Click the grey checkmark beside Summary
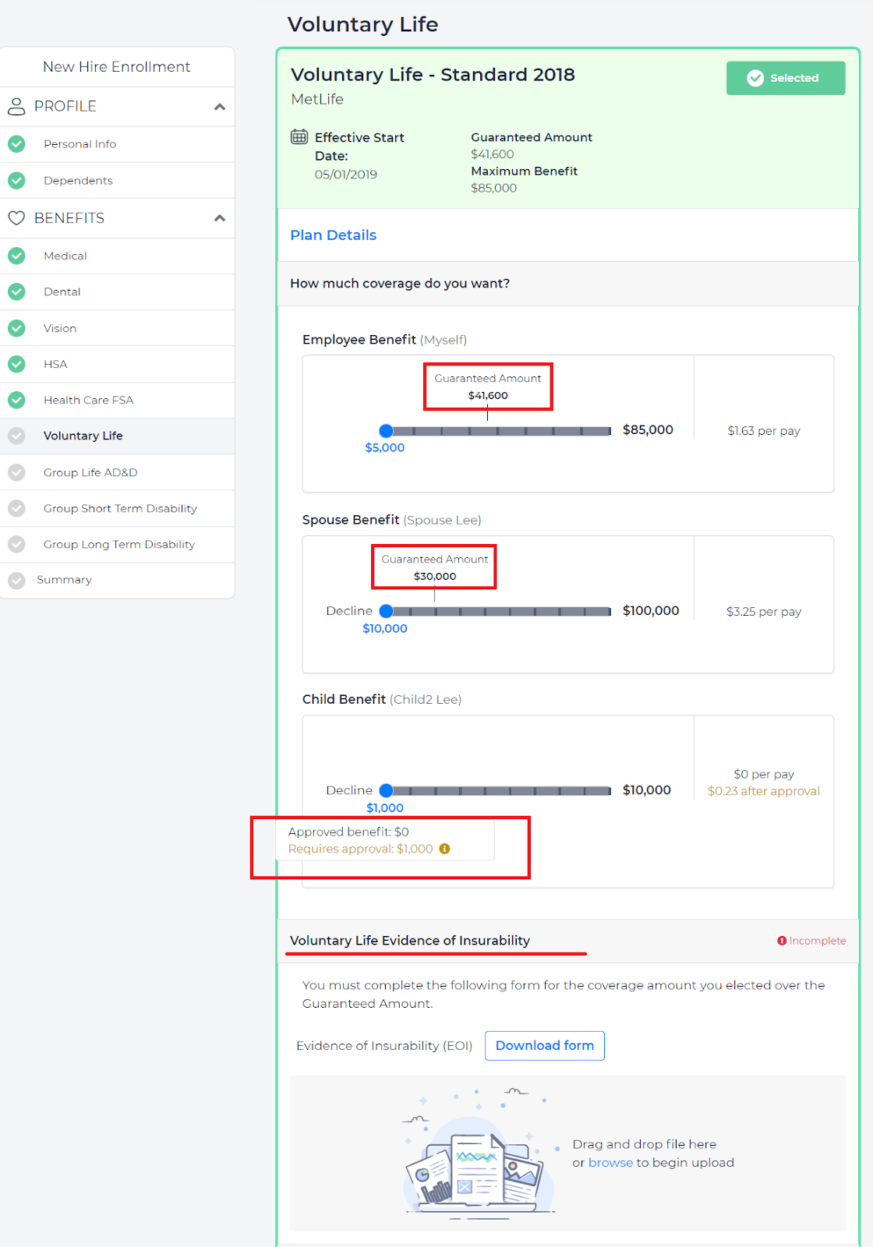This screenshot has width=873, height=1247. pyautogui.click(x=16, y=580)
